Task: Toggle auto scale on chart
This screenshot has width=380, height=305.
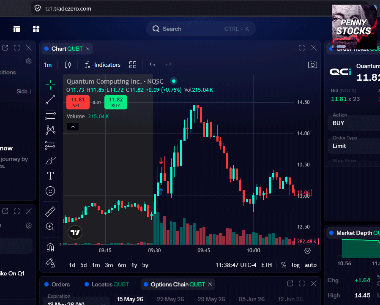Action: click(x=311, y=265)
